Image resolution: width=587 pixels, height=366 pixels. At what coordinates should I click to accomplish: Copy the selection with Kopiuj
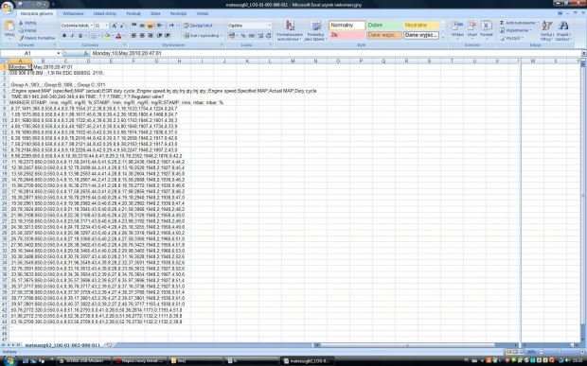(27, 30)
